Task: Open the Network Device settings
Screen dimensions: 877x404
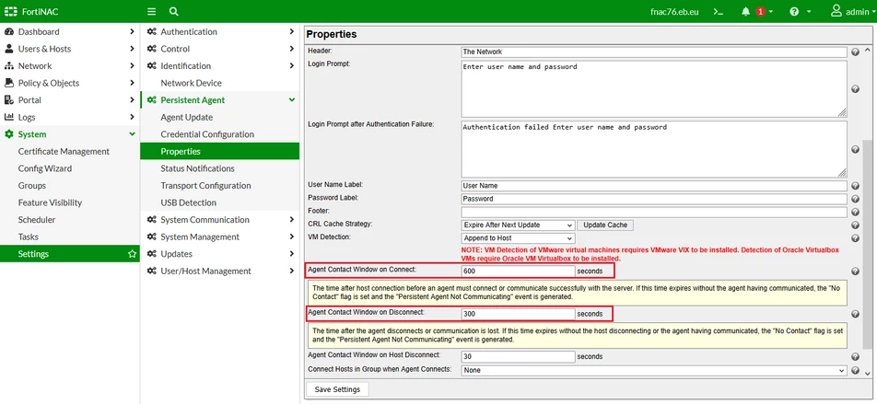Action: pyautogui.click(x=192, y=83)
